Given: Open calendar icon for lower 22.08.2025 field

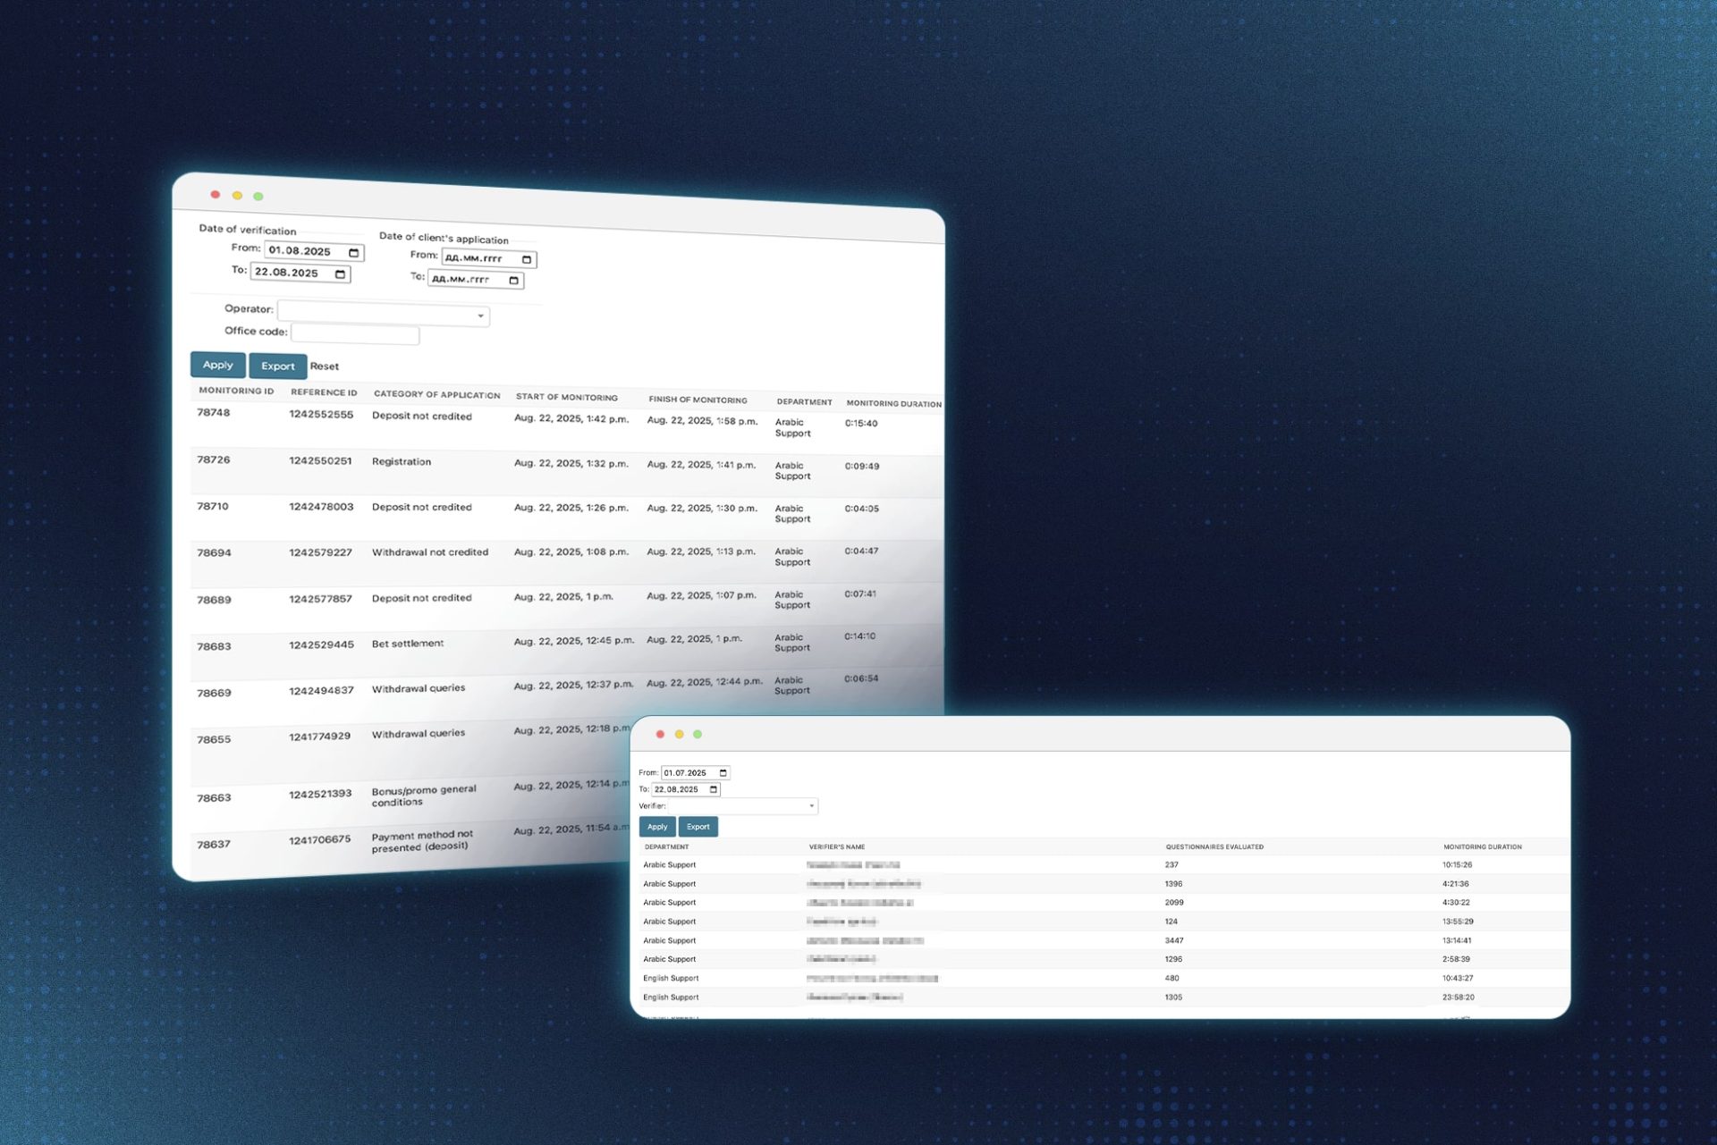Looking at the screenshot, I should pyautogui.click(x=713, y=789).
